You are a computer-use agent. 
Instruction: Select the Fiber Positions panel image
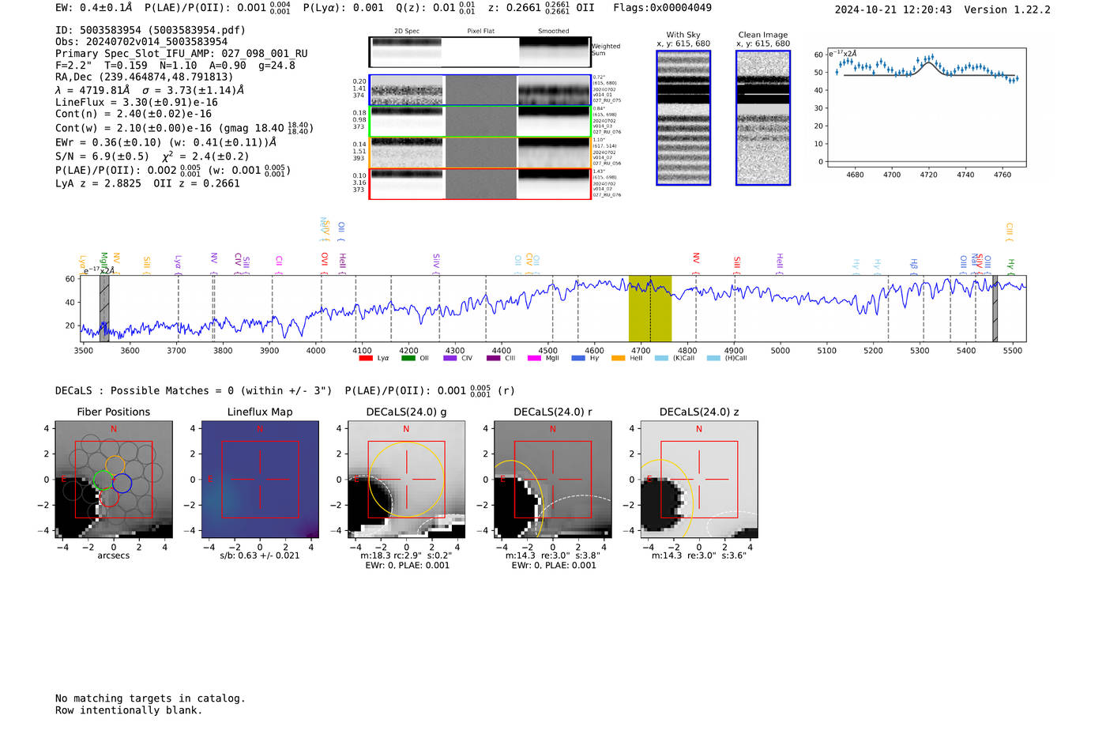[x=114, y=480]
